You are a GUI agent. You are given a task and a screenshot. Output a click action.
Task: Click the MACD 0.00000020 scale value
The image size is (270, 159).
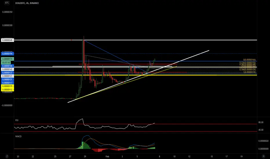(263, 141)
